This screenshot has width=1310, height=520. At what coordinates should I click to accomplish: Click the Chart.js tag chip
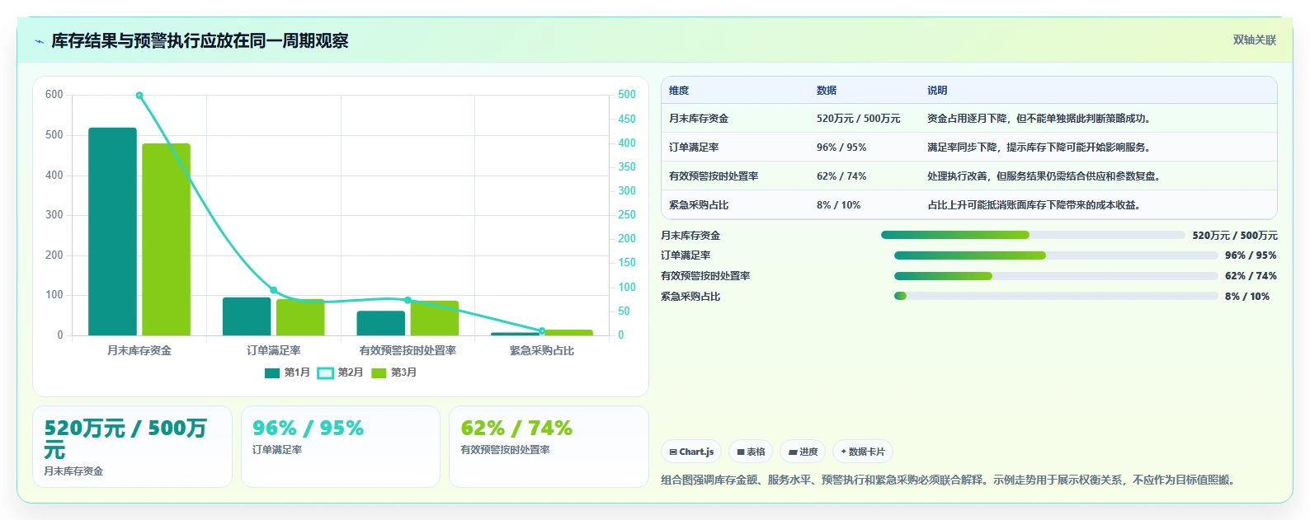(691, 452)
